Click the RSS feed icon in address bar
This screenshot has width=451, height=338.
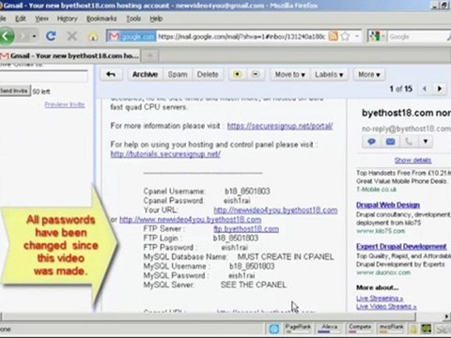coord(334,37)
